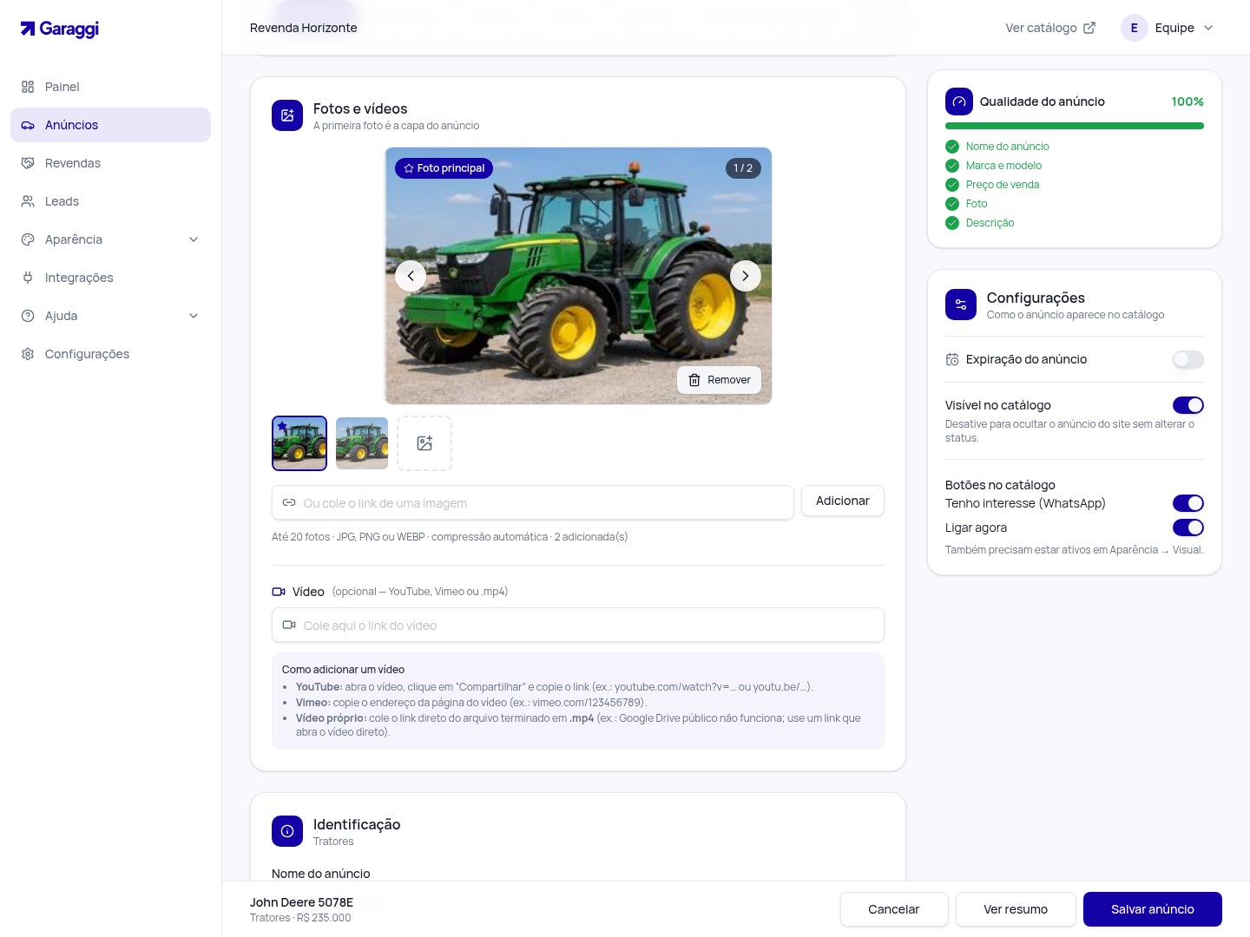Enable the Expiração do anúncio toggle
Screen dimensions: 1250x937
pyautogui.click(x=1188, y=359)
